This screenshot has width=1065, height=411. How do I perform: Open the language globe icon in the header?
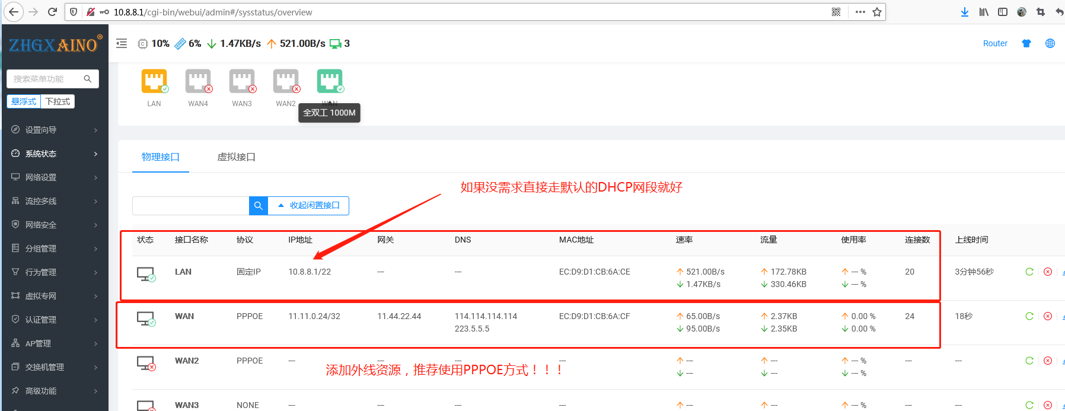click(x=1050, y=43)
